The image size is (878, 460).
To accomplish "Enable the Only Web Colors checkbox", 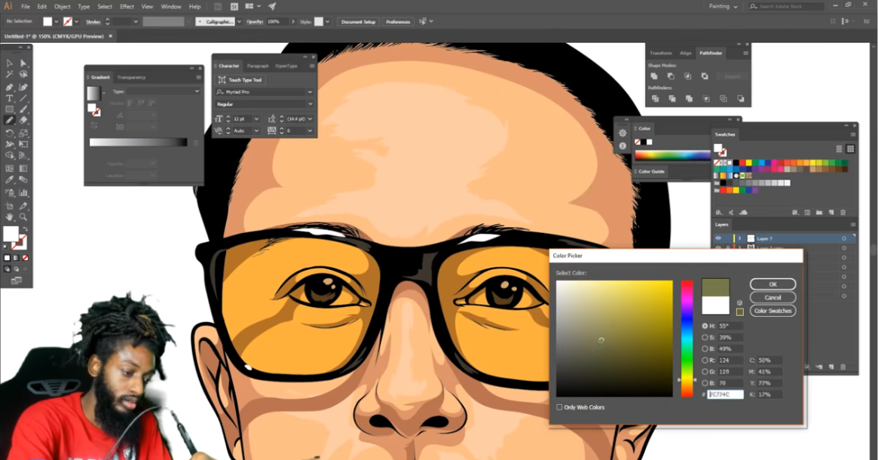I will pos(559,407).
